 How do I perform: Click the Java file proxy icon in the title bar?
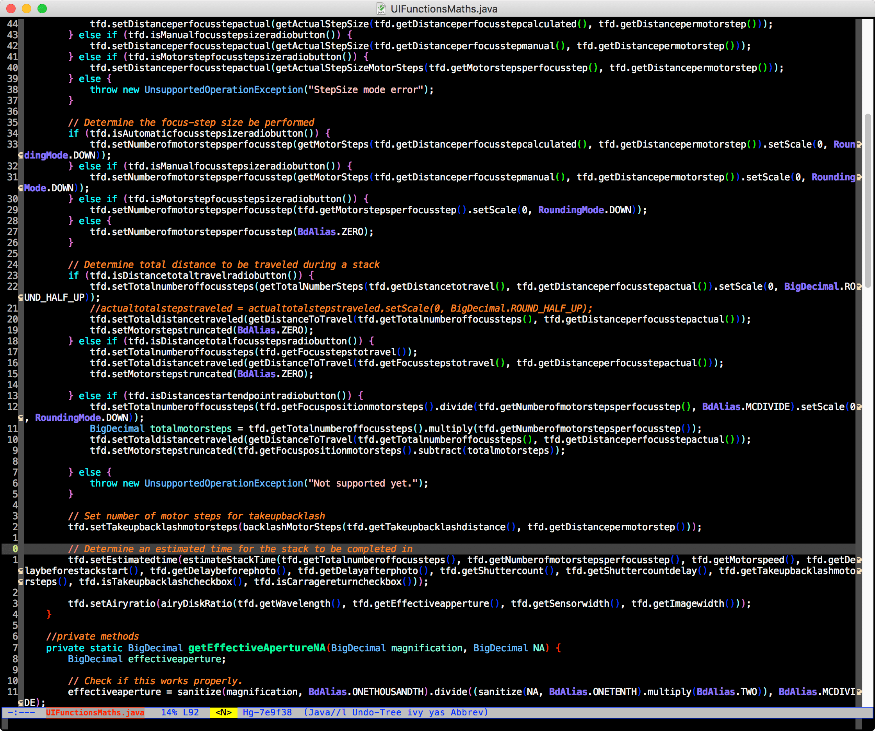click(382, 8)
